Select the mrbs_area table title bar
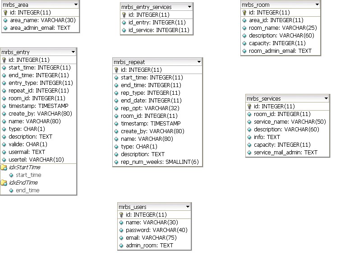This screenshot has width=363, height=269. 15,5
